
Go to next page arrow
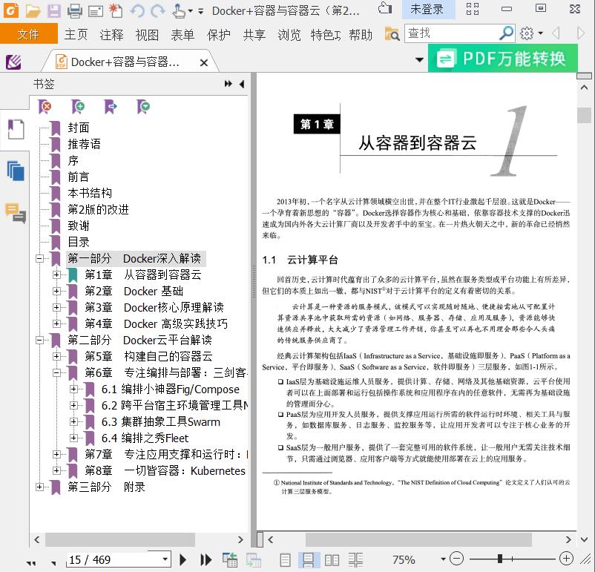tap(183, 559)
